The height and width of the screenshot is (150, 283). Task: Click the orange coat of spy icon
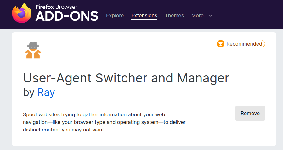coord(33,54)
